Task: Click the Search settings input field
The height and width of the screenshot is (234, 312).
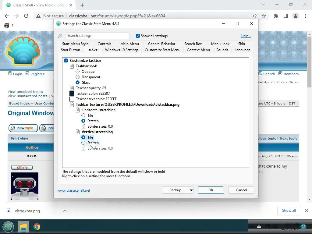Action: 97,36
